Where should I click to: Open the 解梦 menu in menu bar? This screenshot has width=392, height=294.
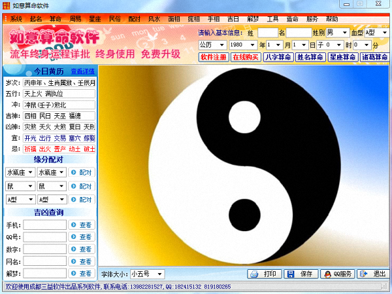(x=252, y=19)
